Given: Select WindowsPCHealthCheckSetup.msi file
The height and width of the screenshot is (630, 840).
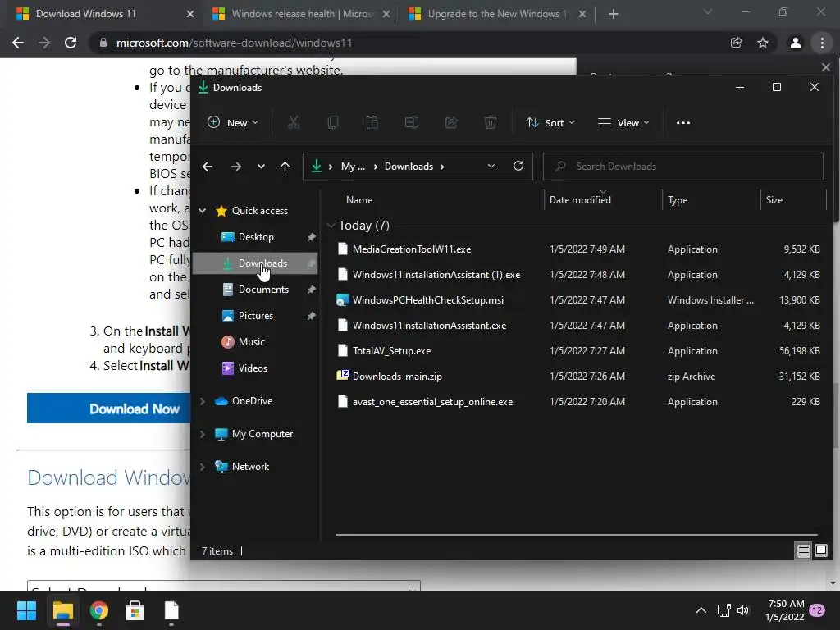Looking at the screenshot, I should pos(578,300).
